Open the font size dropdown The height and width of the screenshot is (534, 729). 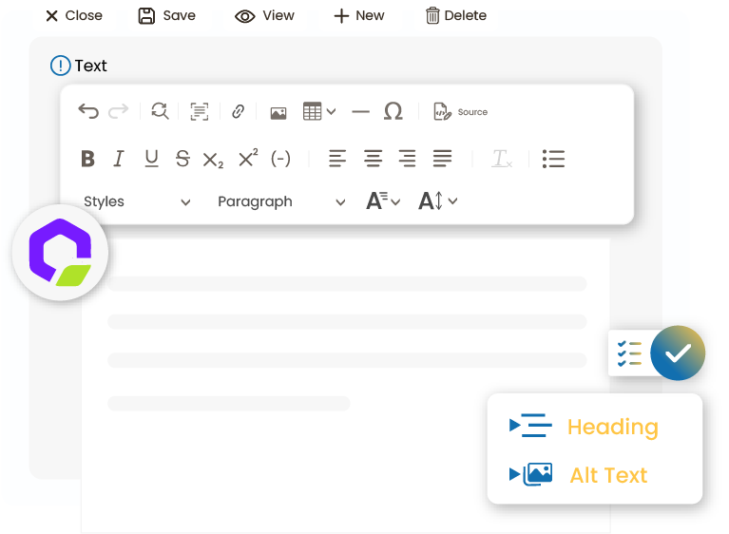(383, 201)
